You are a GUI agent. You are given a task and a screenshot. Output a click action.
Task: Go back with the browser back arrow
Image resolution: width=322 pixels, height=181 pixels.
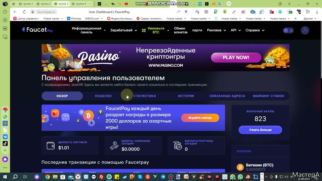(x=15, y=12)
